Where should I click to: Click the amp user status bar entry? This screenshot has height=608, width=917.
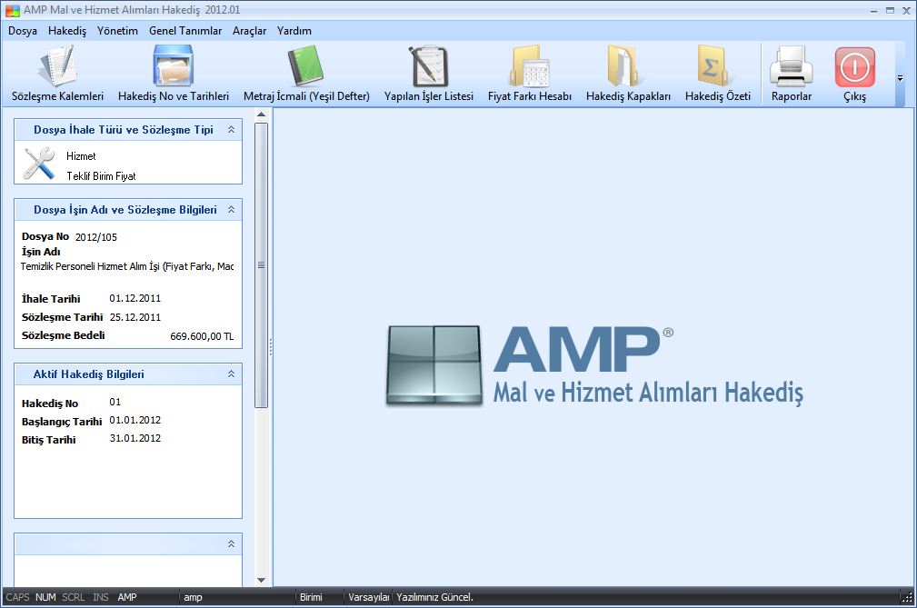point(193,597)
